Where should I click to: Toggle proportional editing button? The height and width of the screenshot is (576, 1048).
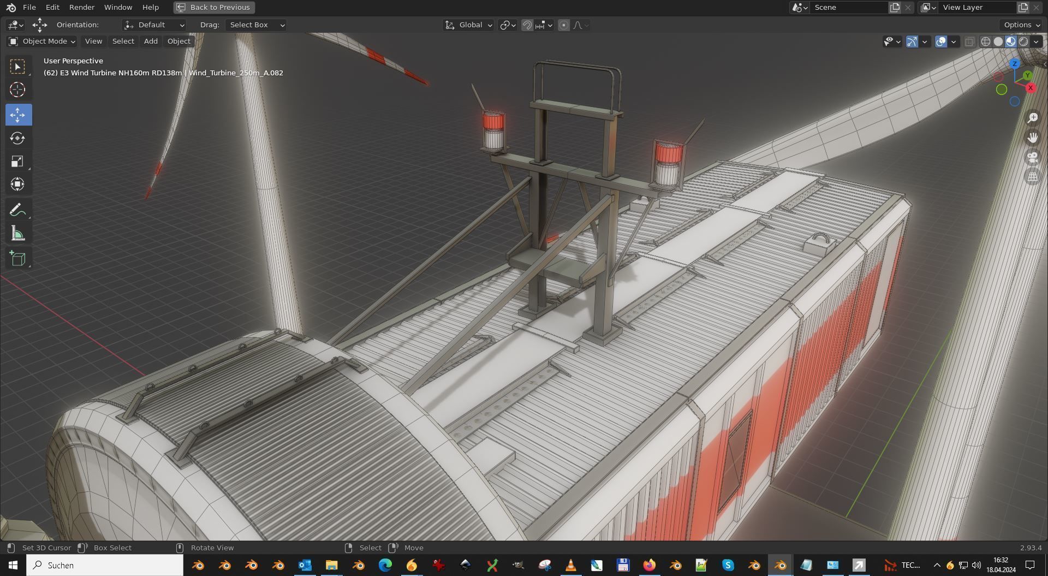coord(564,25)
